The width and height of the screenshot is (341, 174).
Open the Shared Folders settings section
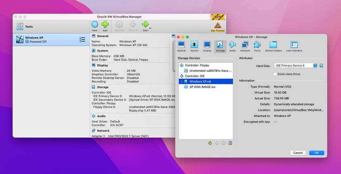[273, 46]
